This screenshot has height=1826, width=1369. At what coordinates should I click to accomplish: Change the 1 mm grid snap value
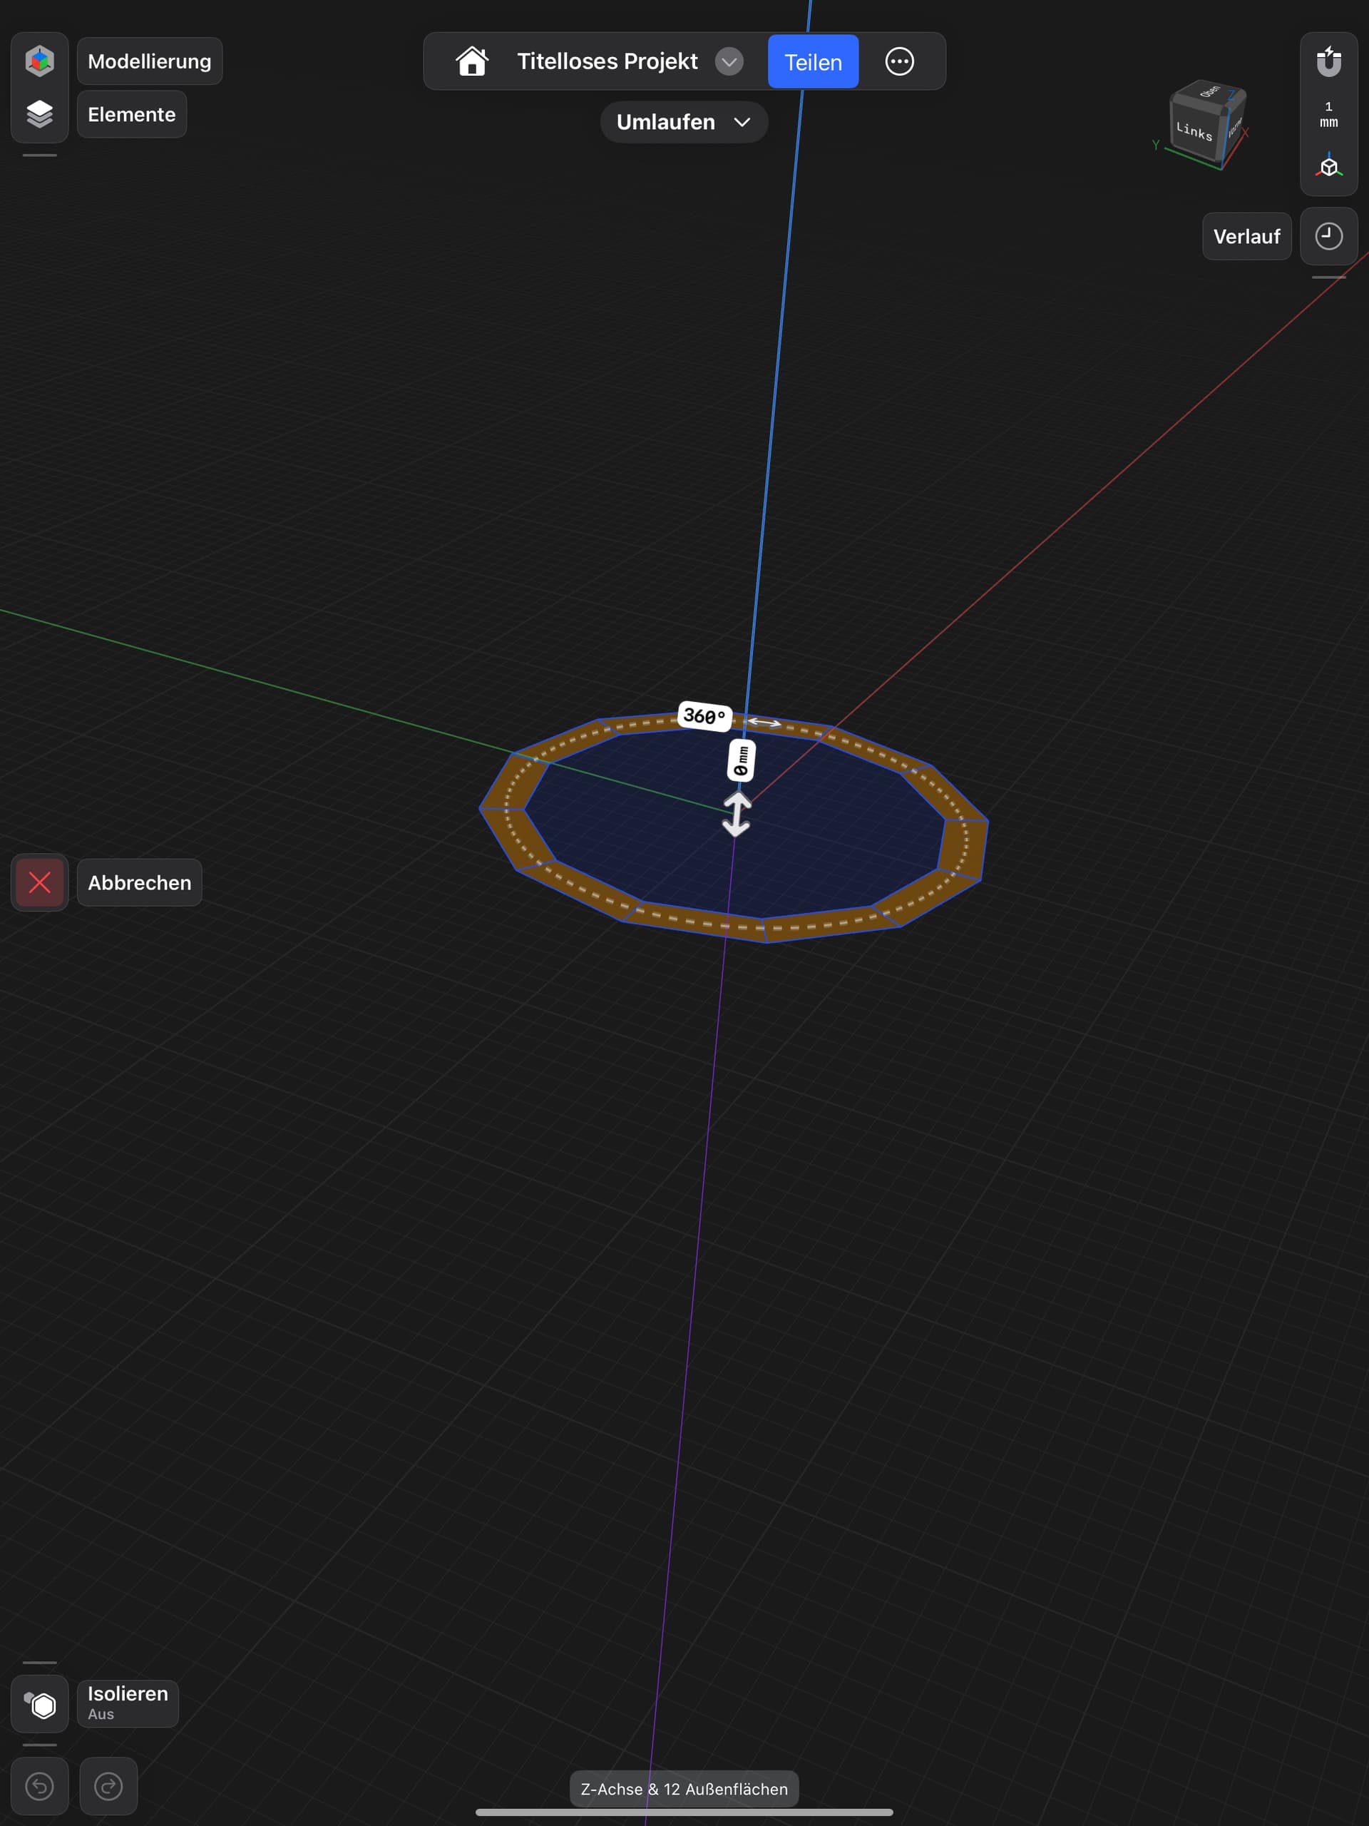click(x=1328, y=114)
